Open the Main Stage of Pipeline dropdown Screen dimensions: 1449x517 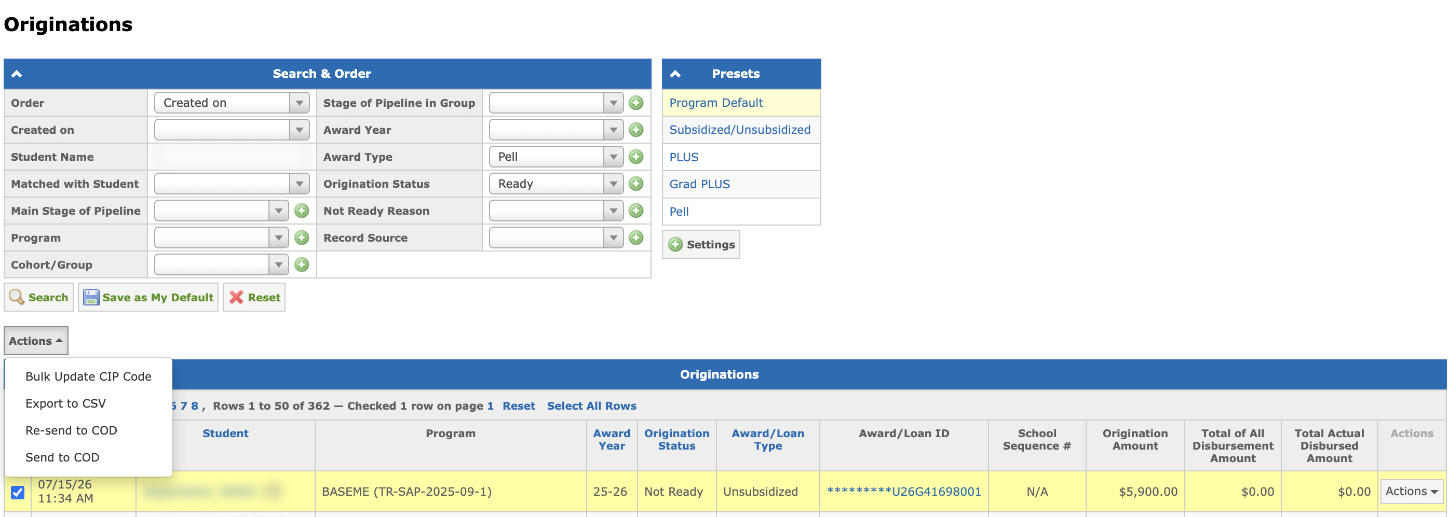tap(221, 211)
